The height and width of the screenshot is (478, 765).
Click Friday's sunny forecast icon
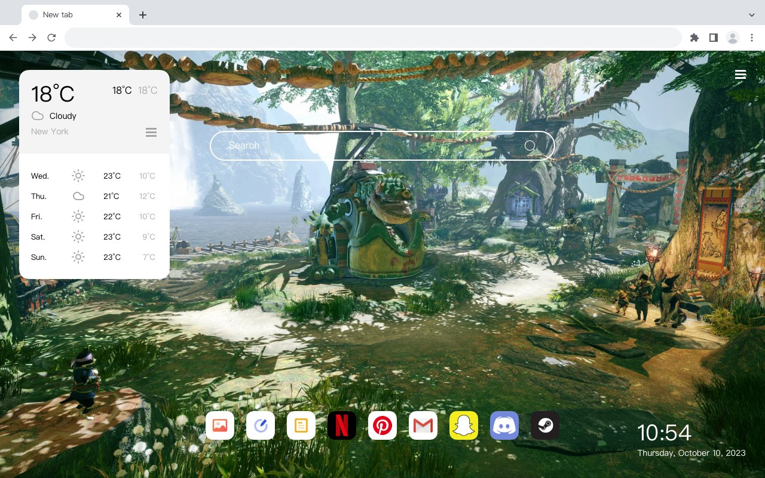[x=78, y=216]
